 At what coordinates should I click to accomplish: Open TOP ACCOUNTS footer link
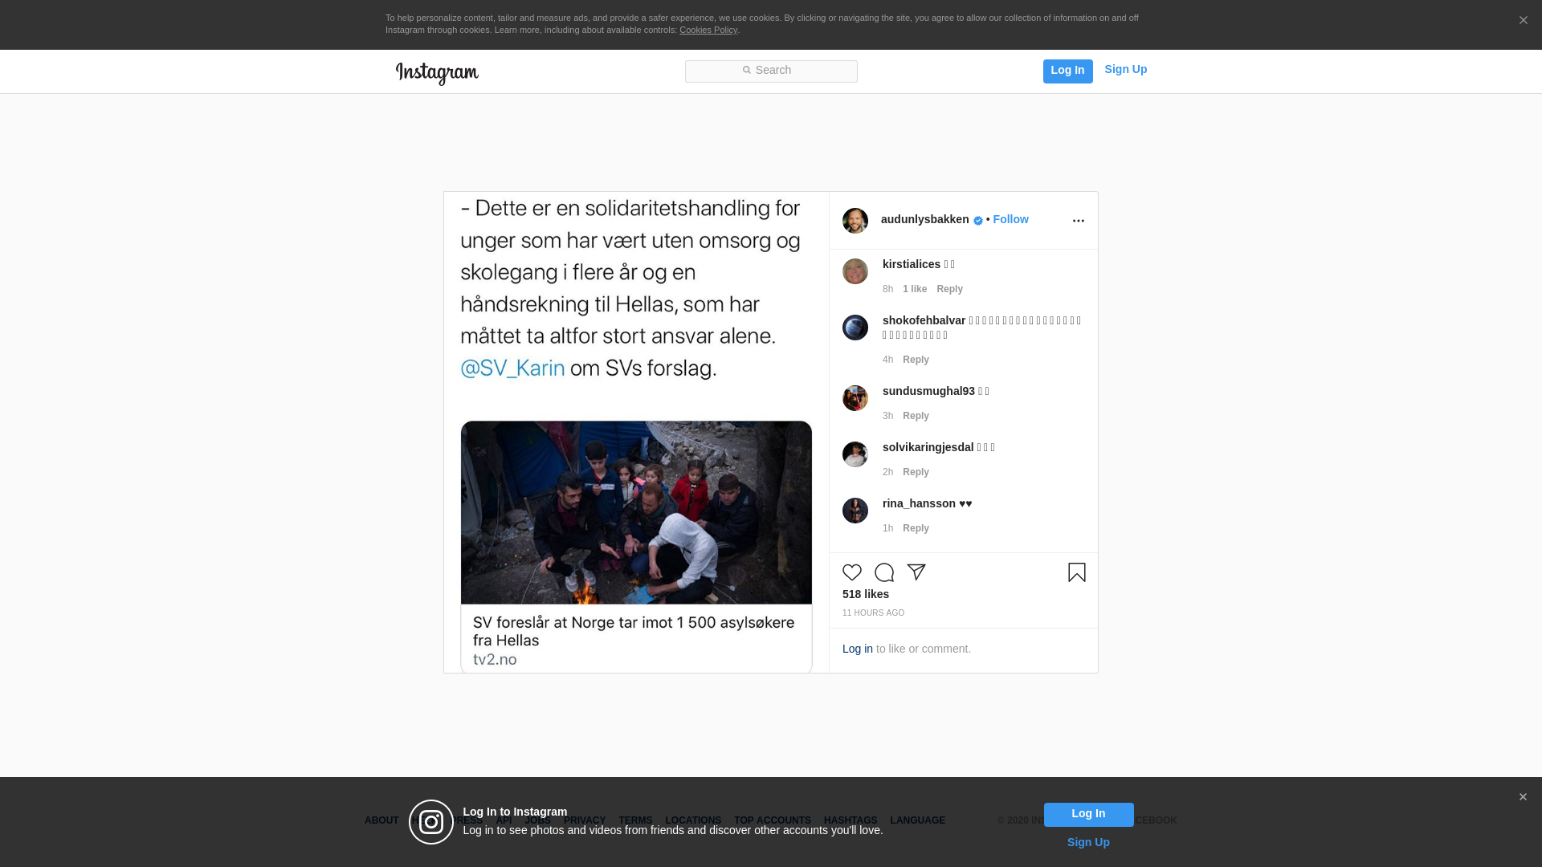tap(773, 820)
